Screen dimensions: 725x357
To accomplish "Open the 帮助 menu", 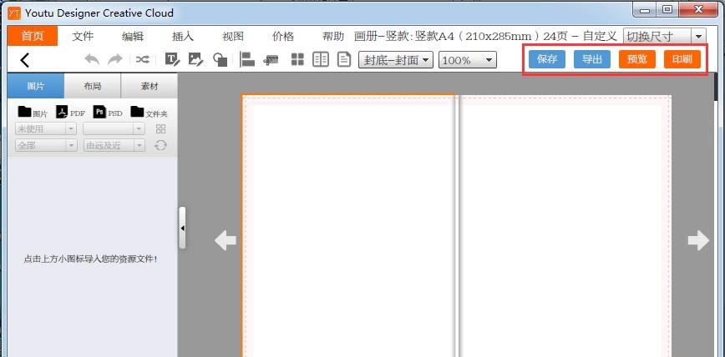I will (333, 37).
